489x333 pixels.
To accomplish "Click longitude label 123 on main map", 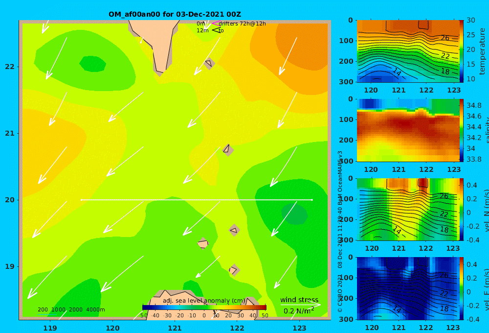I will coord(300,328).
